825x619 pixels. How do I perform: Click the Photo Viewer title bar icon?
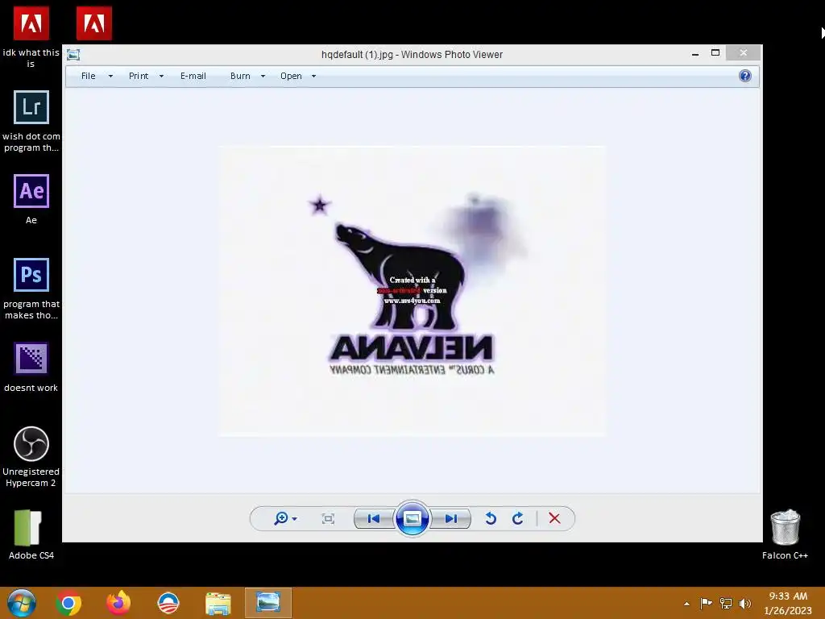tap(73, 55)
